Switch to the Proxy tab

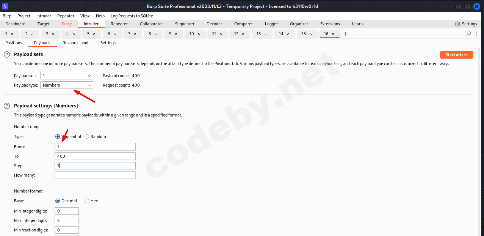coord(67,24)
